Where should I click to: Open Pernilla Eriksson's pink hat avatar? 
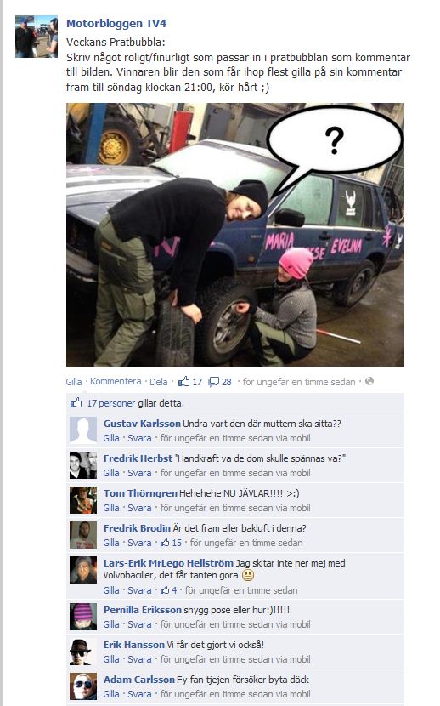83,617
